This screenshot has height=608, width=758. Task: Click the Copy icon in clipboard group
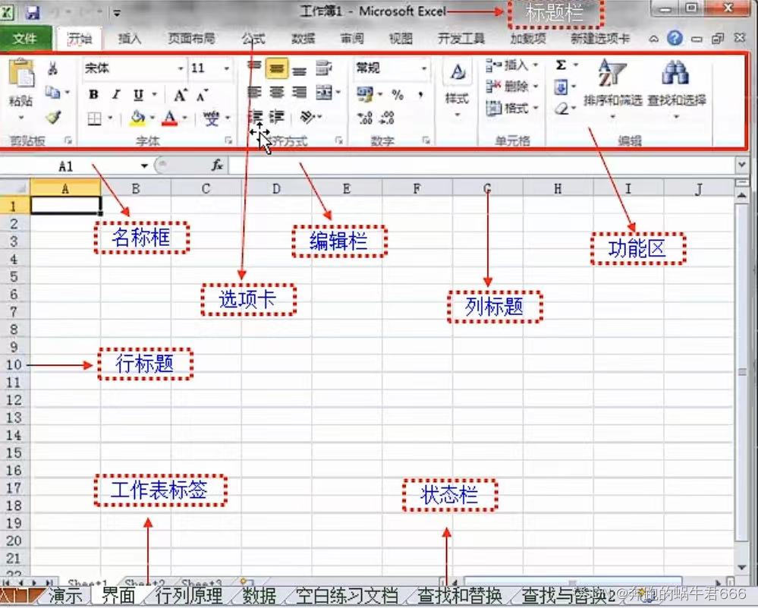tap(52, 92)
